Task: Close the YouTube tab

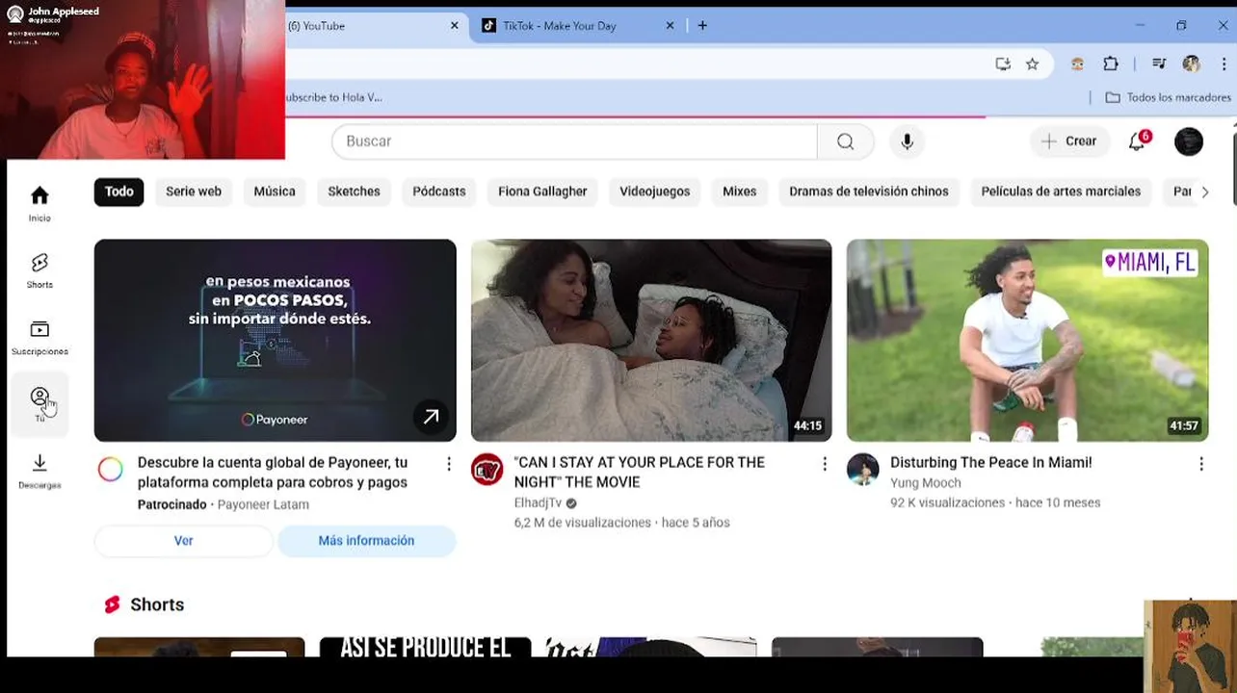Action: [x=455, y=26]
